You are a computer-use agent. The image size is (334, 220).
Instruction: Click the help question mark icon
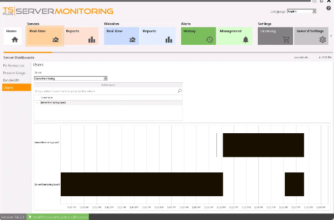click(328, 8)
